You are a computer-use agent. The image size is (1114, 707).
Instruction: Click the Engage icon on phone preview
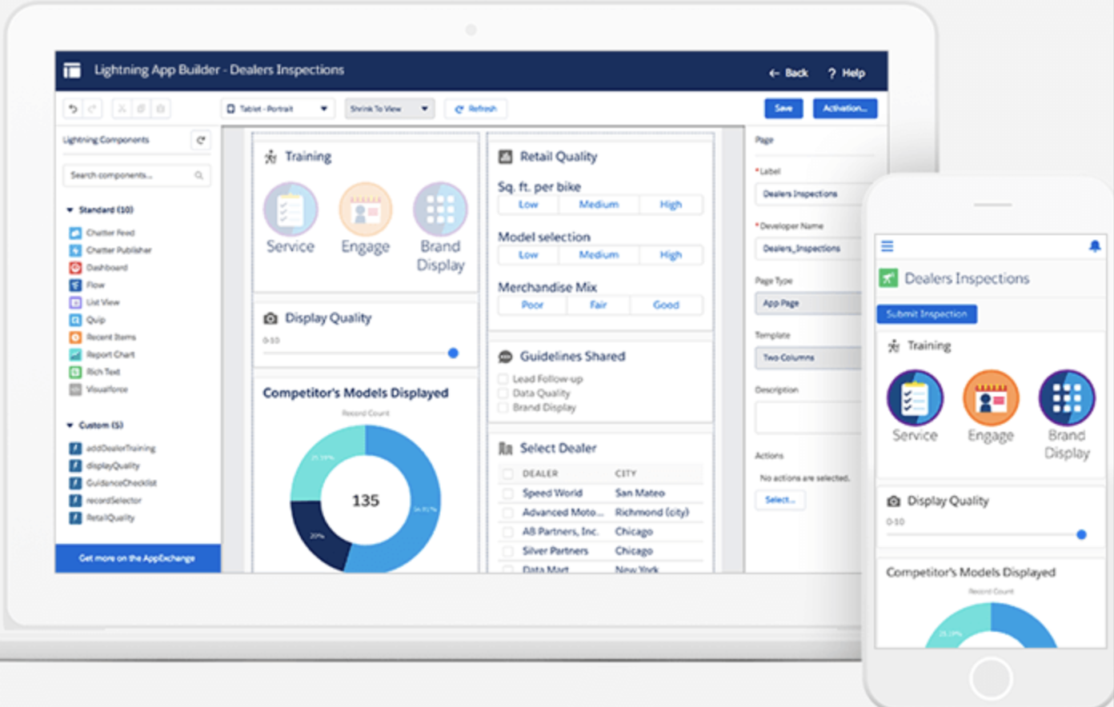pos(991,398)
